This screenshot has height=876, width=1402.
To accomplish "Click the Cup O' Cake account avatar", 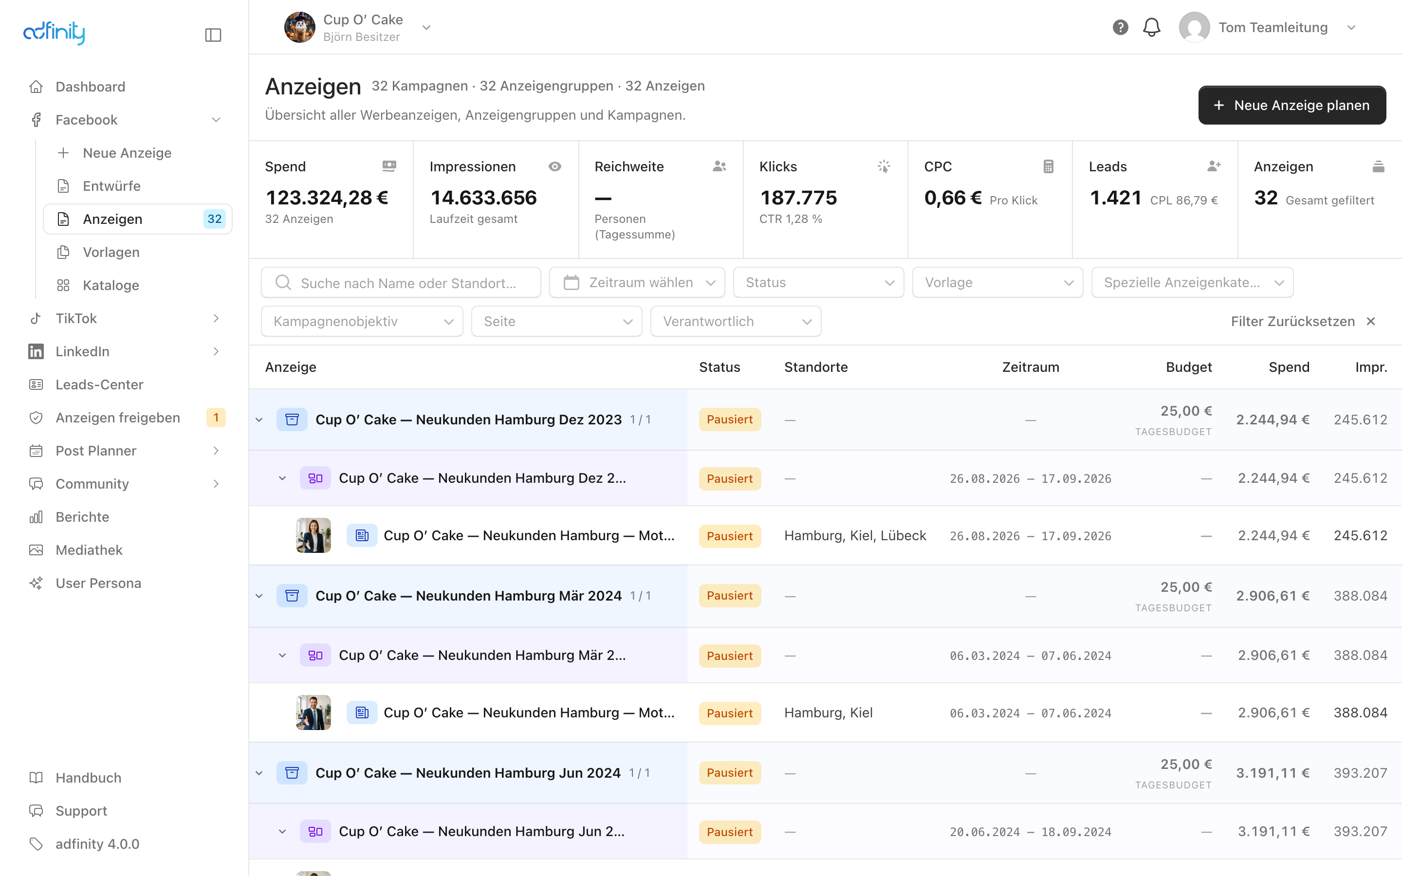I will (x=299, y=27).
